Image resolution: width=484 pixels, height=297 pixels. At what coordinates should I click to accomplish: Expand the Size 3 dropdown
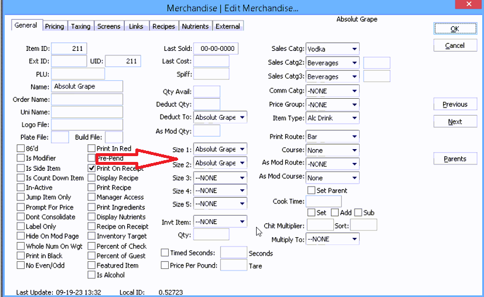click(220, 178)
